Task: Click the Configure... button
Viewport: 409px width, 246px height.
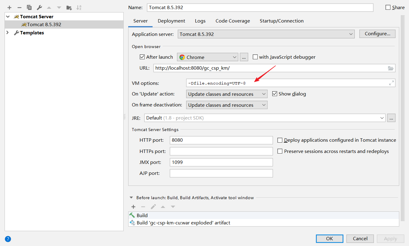Action: point(377,34)
